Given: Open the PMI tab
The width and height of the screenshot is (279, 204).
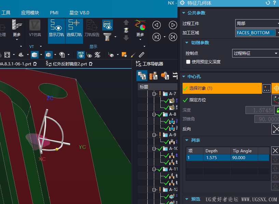Looking at the screenshot, I should point(54,13).
